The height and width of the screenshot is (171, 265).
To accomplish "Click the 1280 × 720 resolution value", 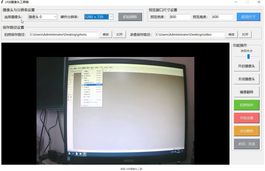I will [94, 17].
